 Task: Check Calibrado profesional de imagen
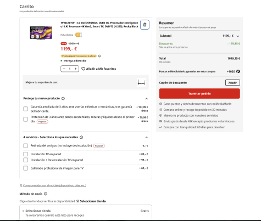26,168
